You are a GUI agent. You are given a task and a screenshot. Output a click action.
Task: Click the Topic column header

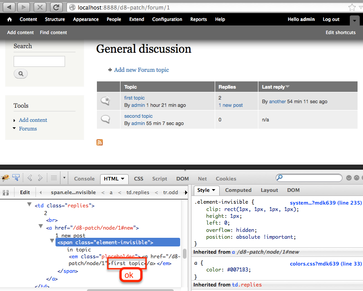[131, 87]
